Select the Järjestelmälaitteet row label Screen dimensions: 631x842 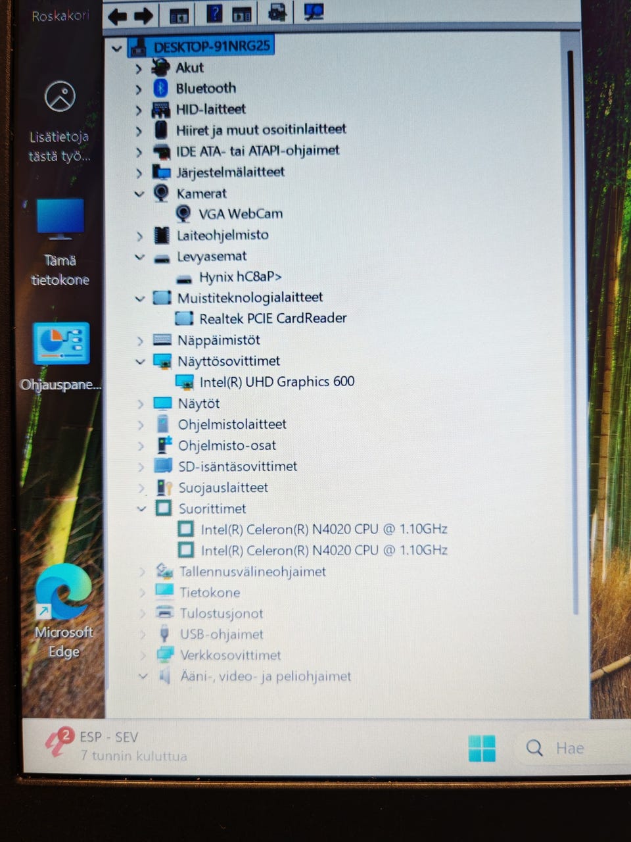point(230,172)
